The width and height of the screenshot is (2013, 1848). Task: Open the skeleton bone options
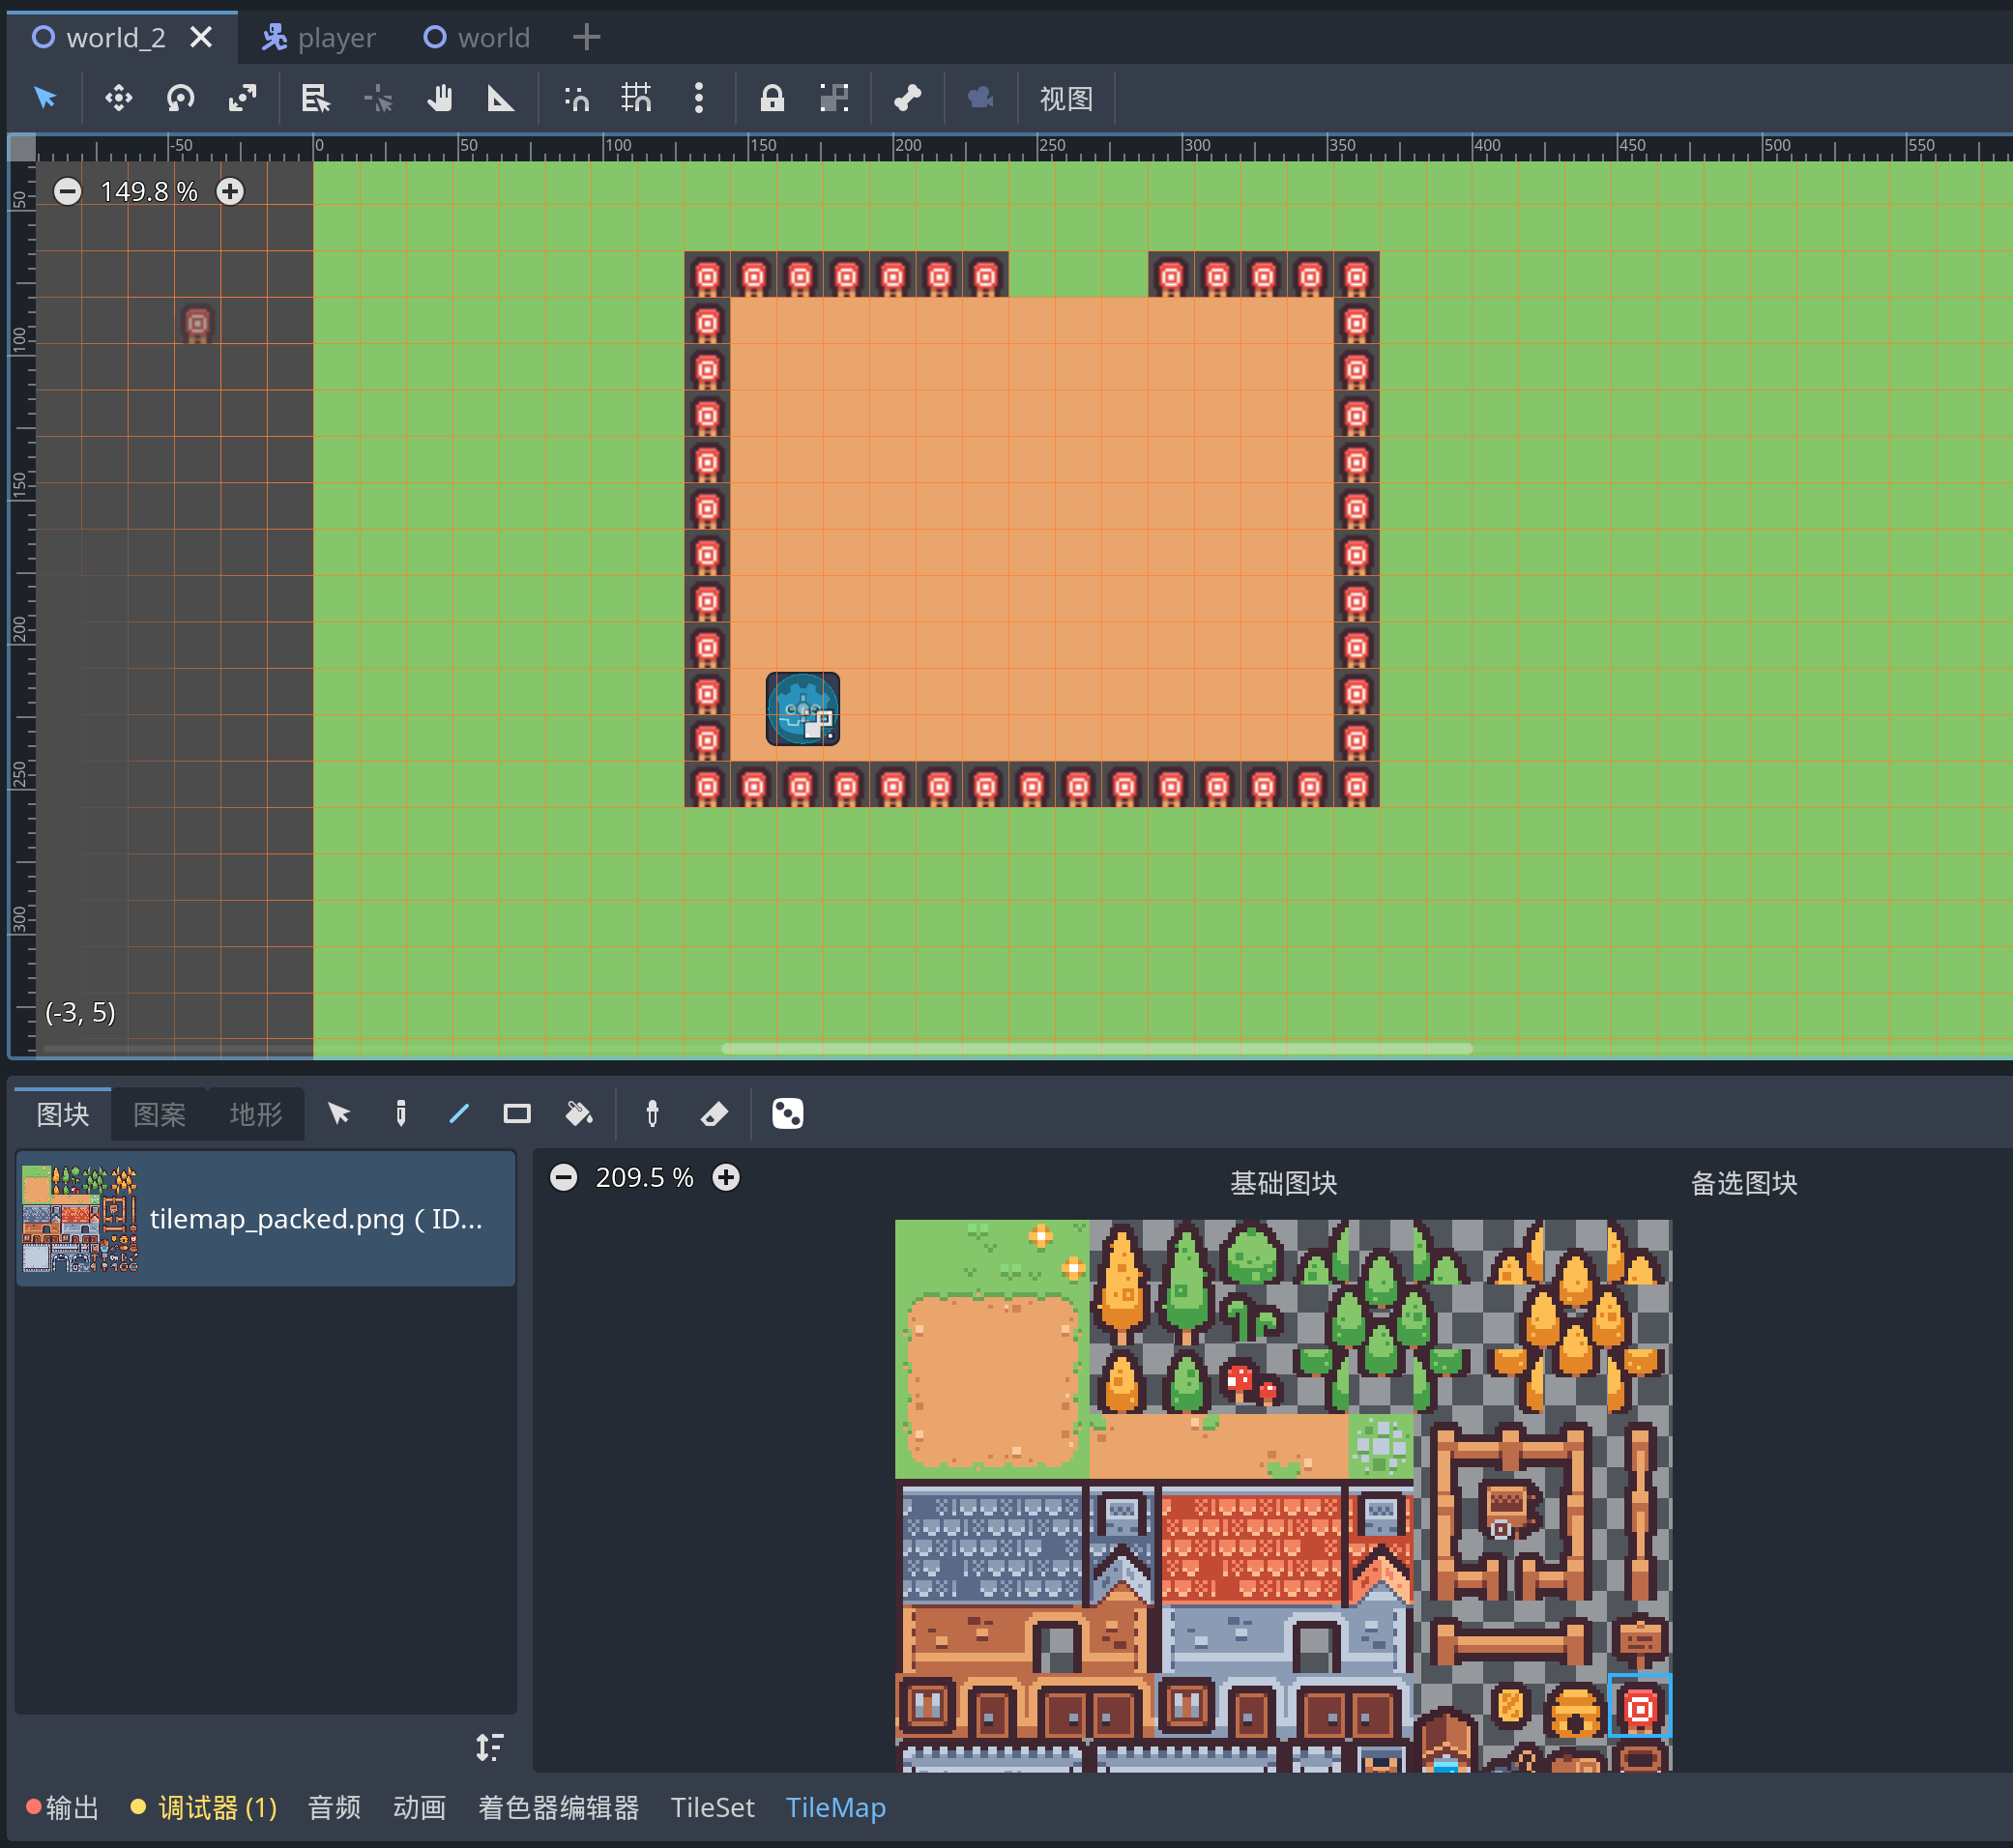click(x=908, y=98)
